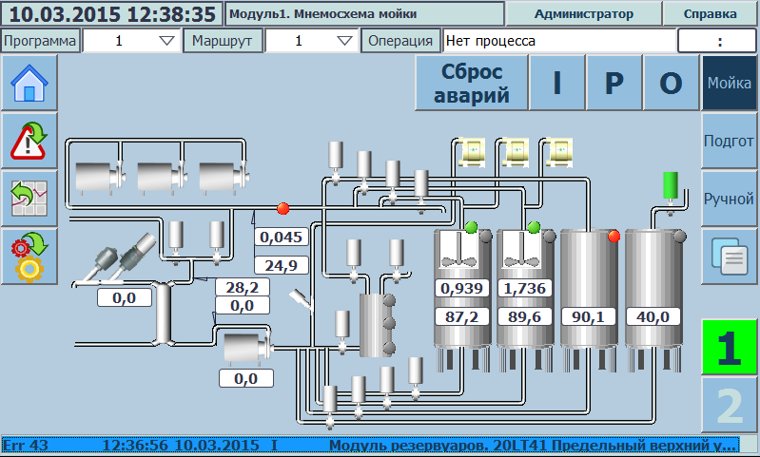This screenshot has width=760, height=457.
Task: Go to the Home screen icon
Action: click(29, 84)
